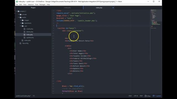Click the editor vertical scrollbar
This screenshot has width=177, height=99.
pos(150,35)
